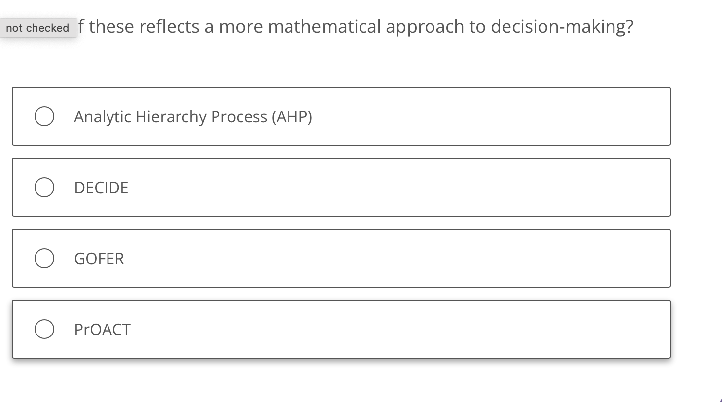Screen dimensions: 722x402
Task: Select the PrOACT radio button
Action: (x=44, y=329)
